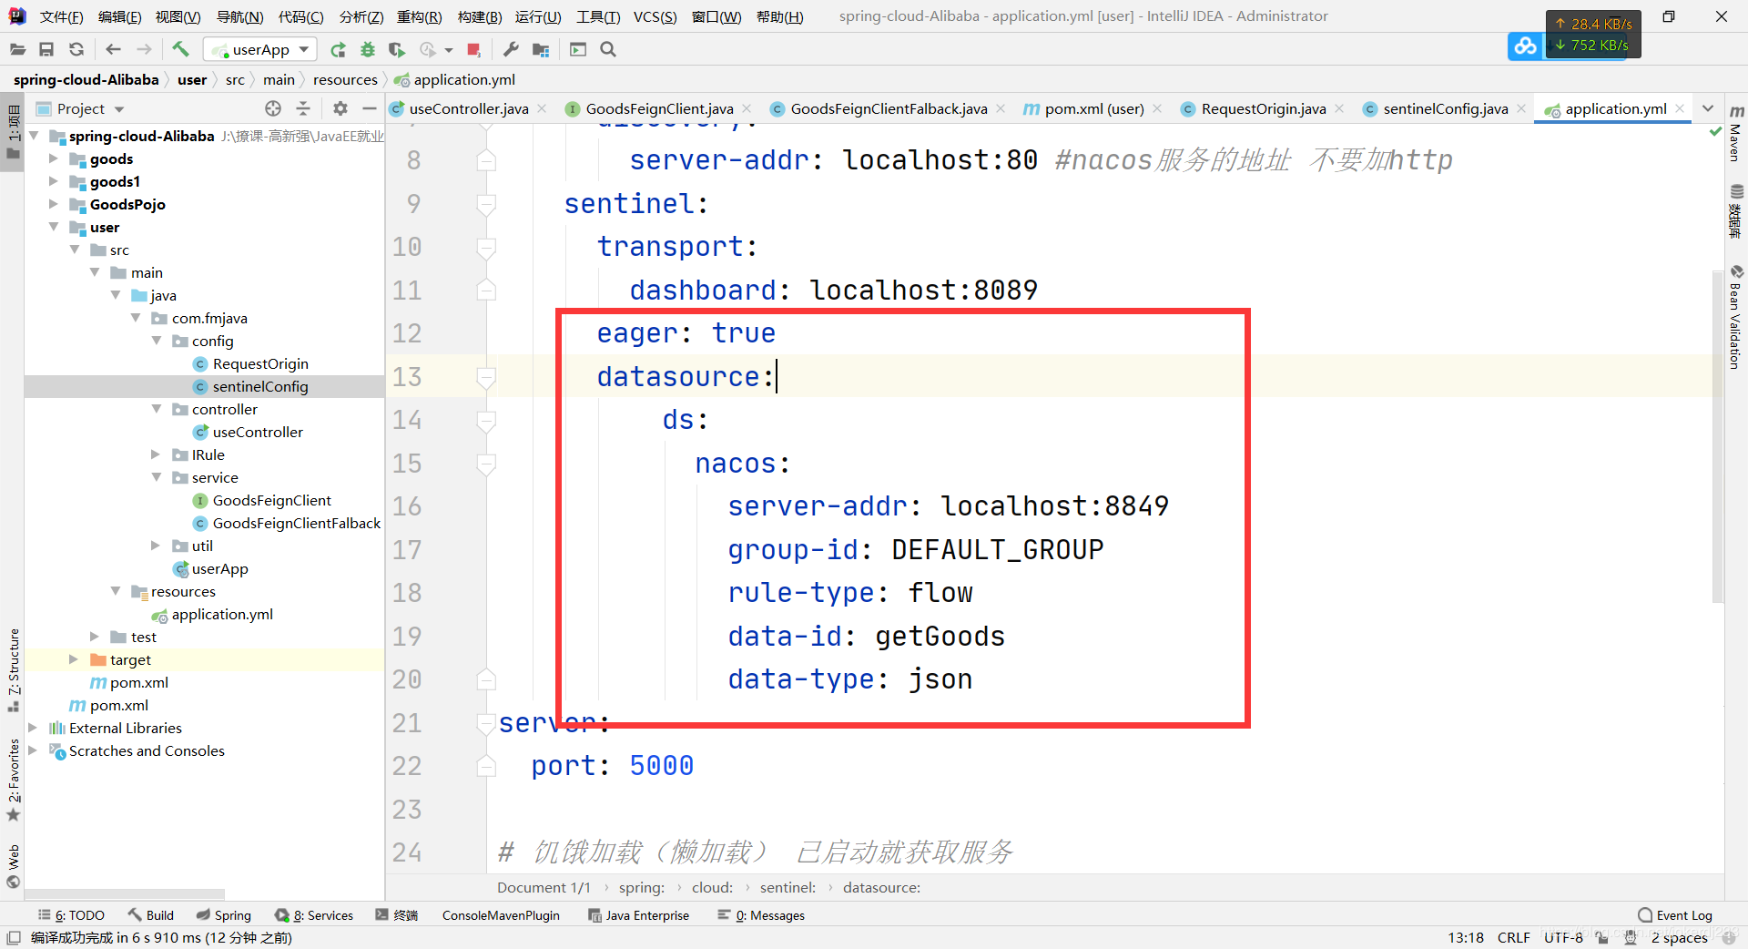Expand the goods module in tree

[x=53, y=158]
